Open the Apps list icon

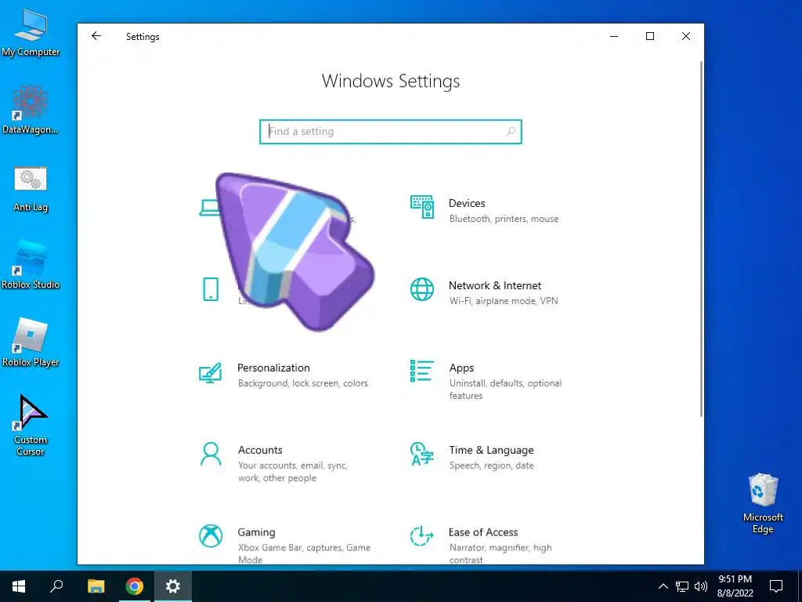[x=422, y=371]
